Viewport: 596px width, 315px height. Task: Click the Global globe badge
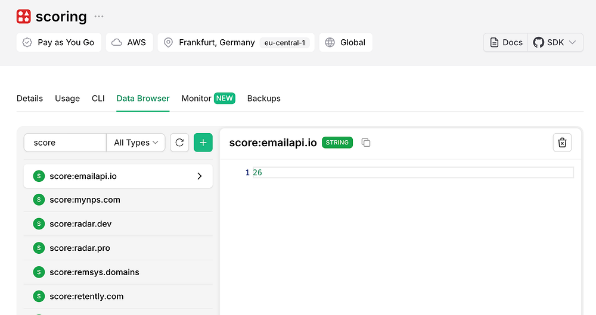tap(346, 42)
